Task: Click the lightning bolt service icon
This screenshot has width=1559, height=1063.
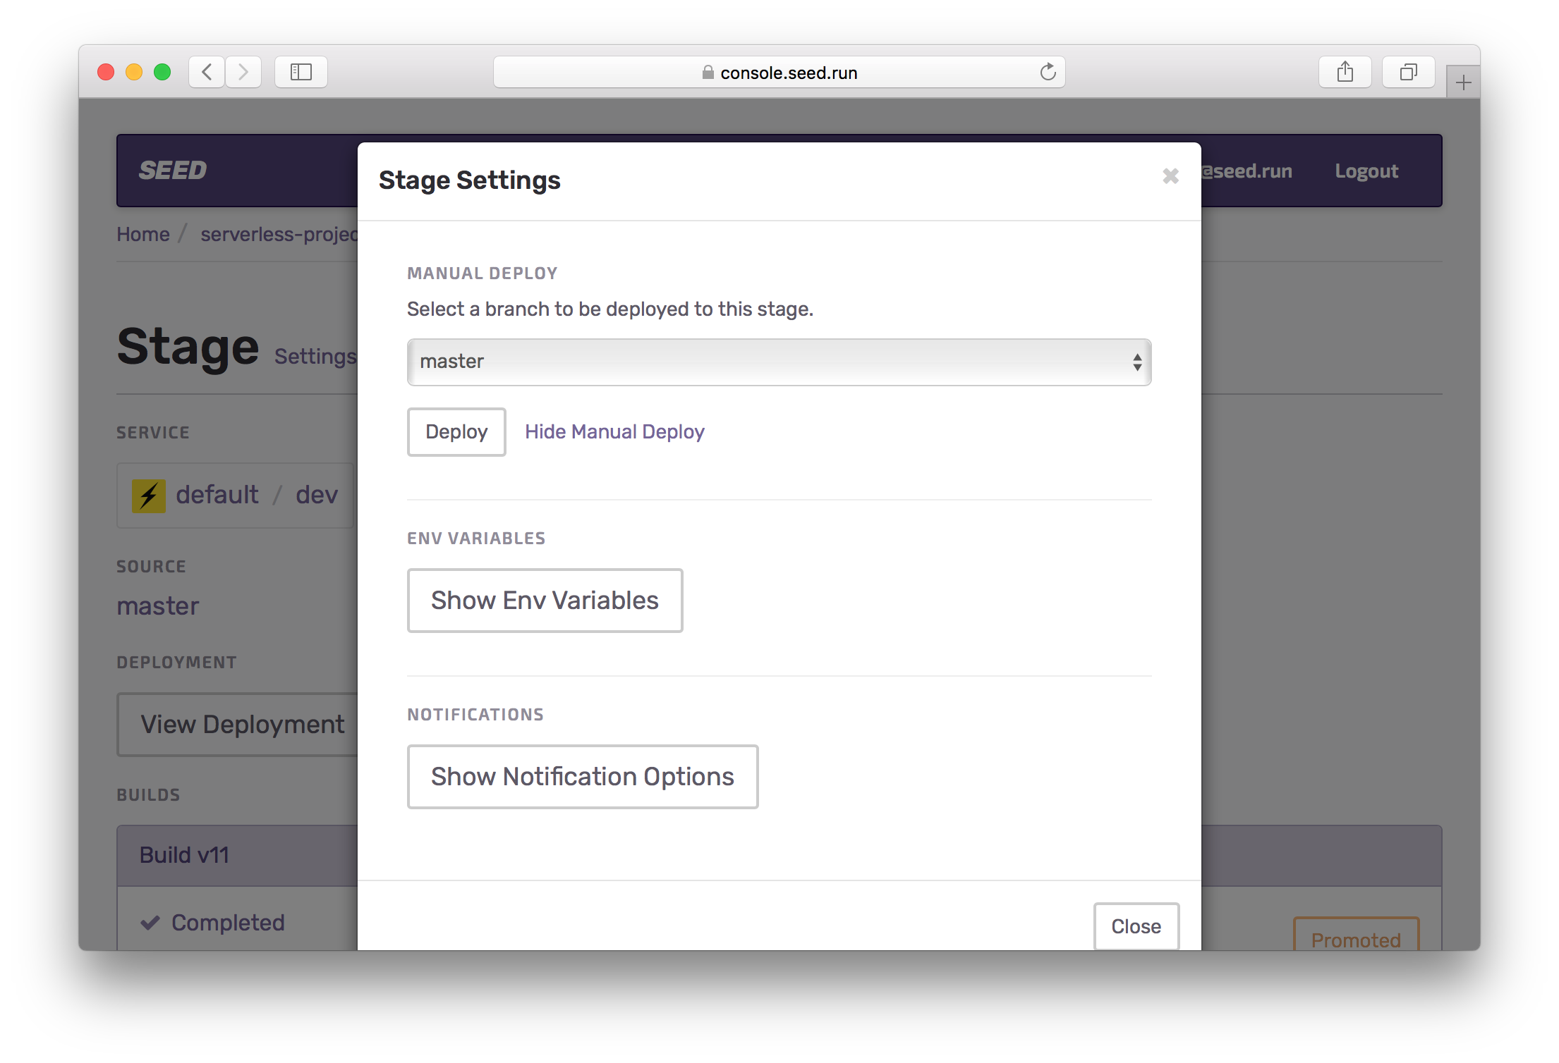Action: (149, 496)
